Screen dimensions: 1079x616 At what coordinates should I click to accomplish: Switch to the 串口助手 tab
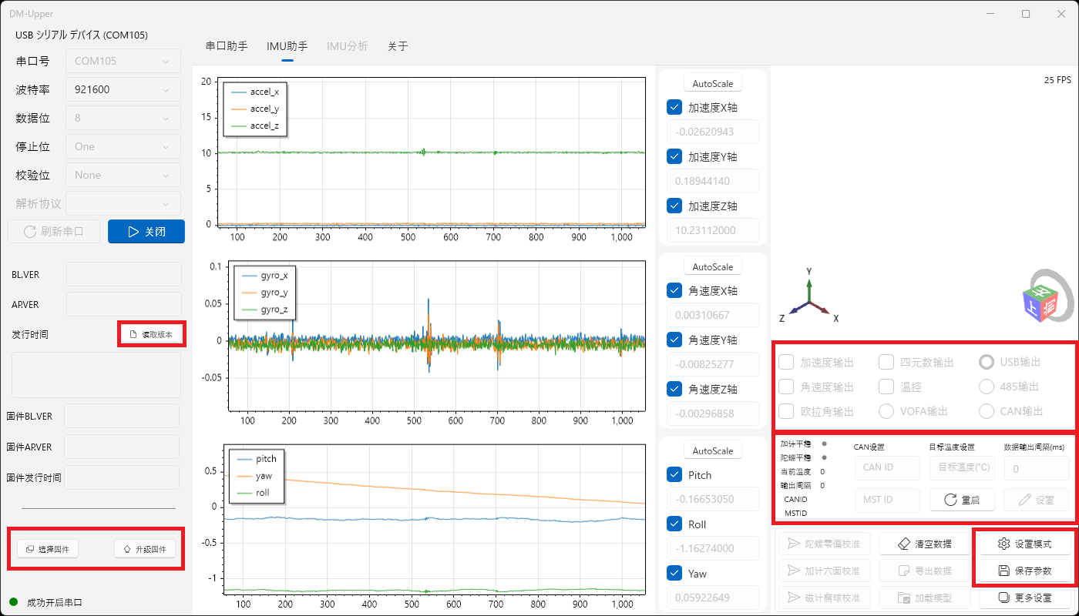[227, 46]
